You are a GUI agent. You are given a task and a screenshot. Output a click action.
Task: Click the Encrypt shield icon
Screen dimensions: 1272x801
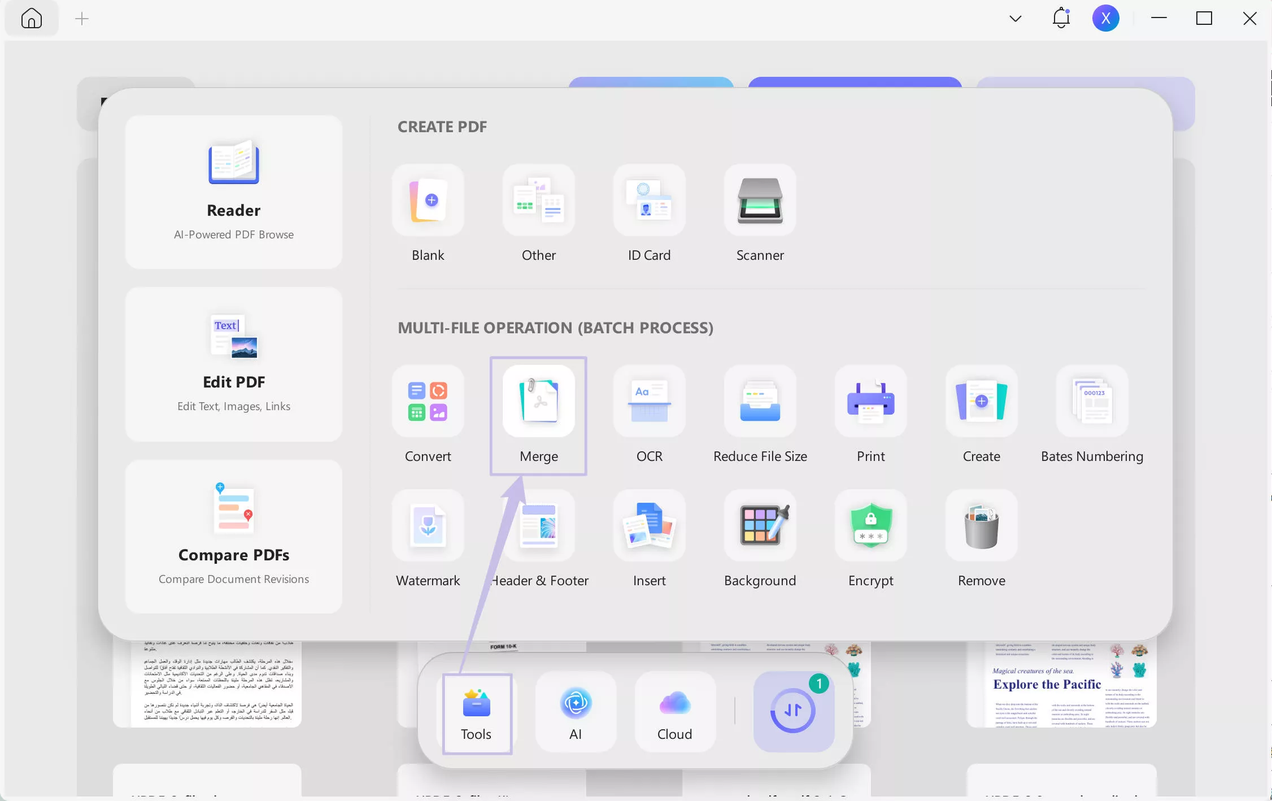[x=870, y=526]
